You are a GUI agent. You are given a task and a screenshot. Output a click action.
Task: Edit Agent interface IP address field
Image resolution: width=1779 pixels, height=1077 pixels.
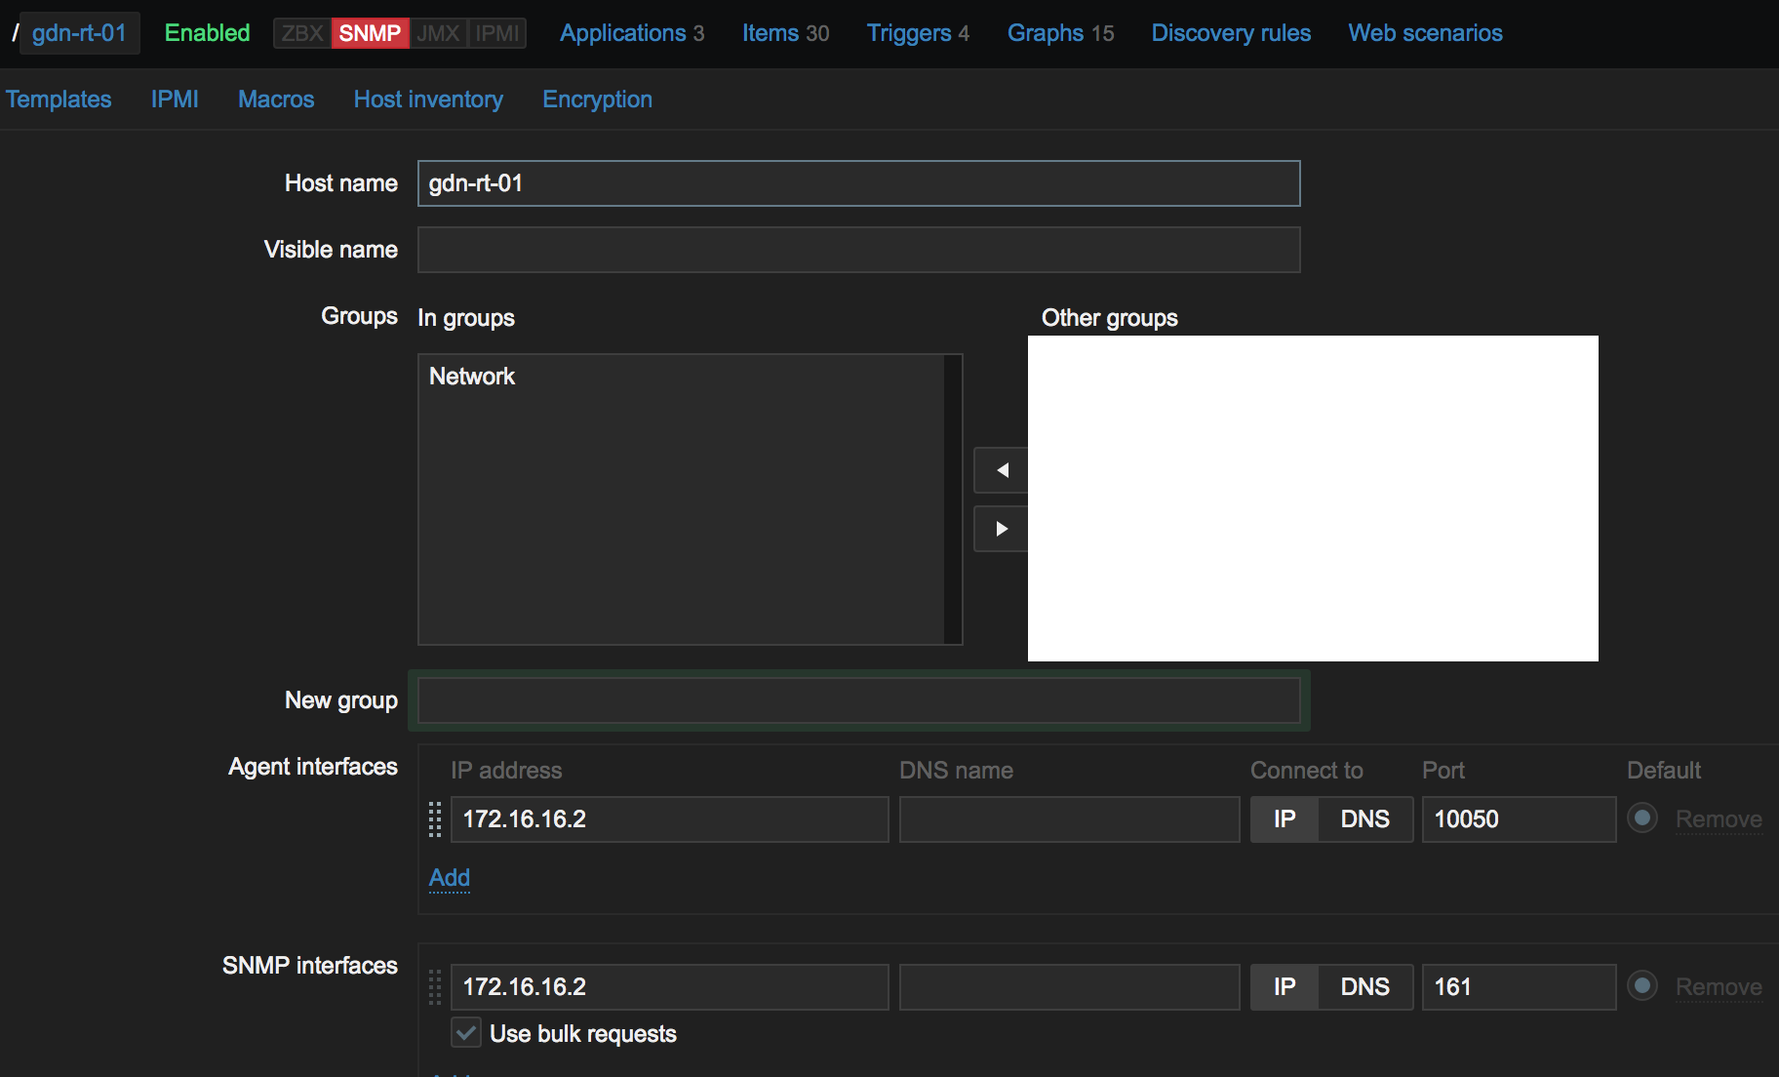pyautogui.click(x=670, y=819)
